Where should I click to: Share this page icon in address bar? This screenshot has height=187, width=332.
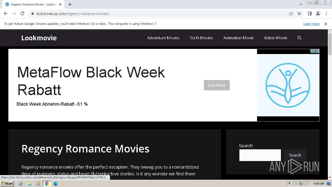click(291, 14)
